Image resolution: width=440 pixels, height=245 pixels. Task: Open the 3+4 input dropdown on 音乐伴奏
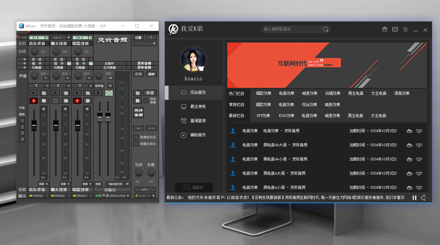47,38
